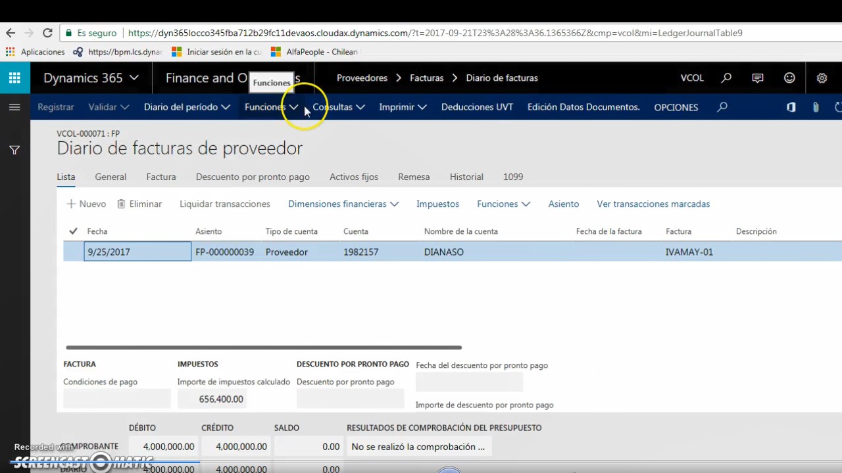Click the Descuento por pronto pago field
This screenshot has width=842, height=473.
[x=351, y=399]
